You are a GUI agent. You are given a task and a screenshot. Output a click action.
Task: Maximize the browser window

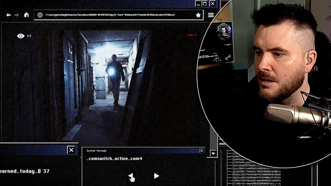tap(205, 3)
